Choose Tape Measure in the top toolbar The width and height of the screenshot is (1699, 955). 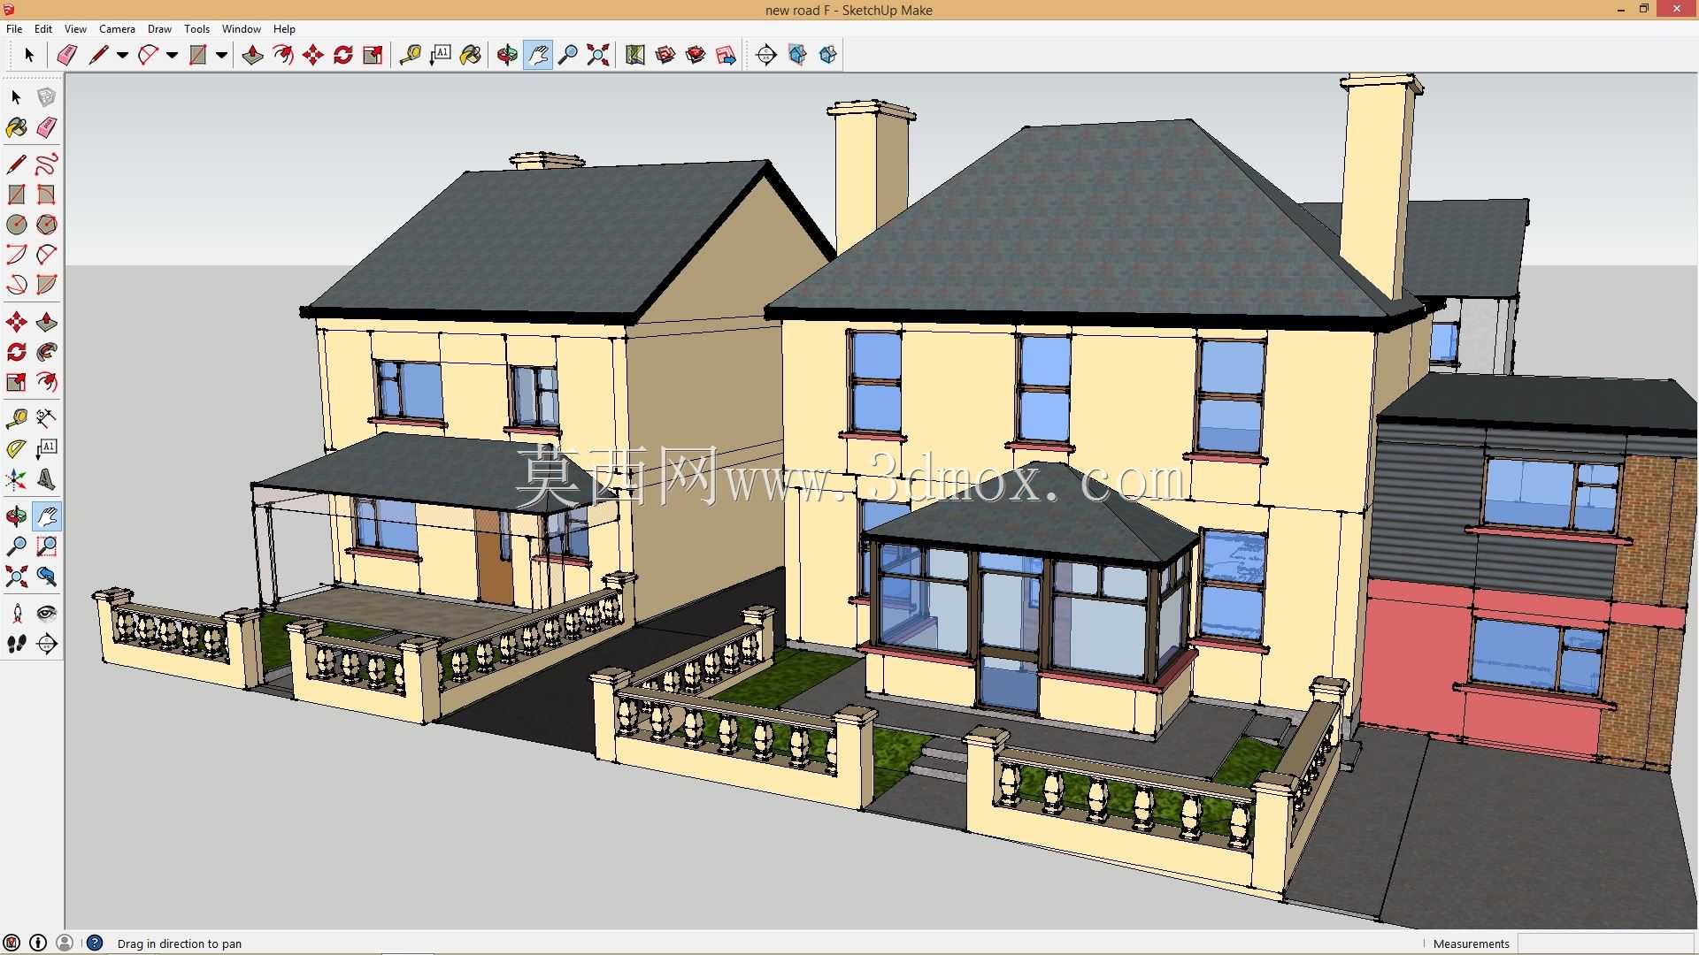click(410, 55)
